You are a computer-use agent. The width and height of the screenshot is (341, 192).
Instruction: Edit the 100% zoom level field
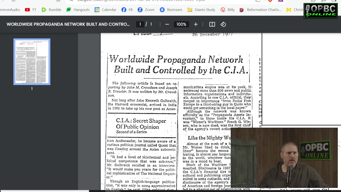coord(181,24)
